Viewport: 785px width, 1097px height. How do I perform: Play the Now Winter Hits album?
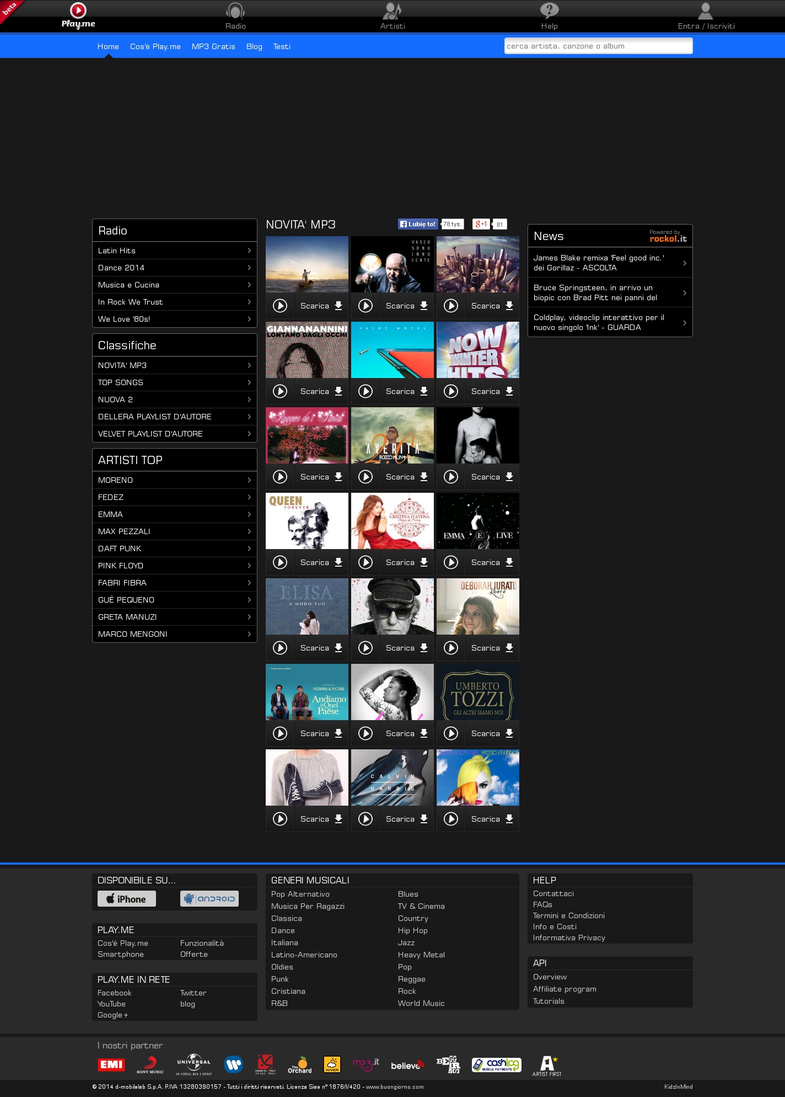click(451, 391)
